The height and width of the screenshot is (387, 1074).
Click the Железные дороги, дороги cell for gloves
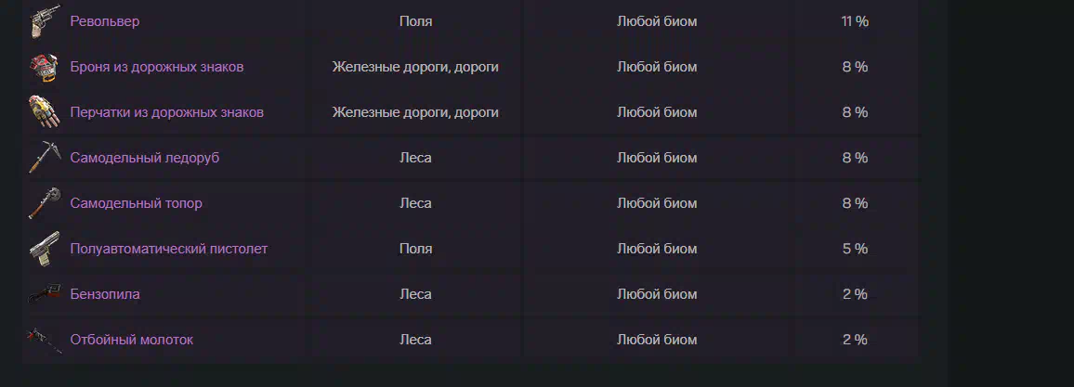pyautogui.click(x=416, y=112)
